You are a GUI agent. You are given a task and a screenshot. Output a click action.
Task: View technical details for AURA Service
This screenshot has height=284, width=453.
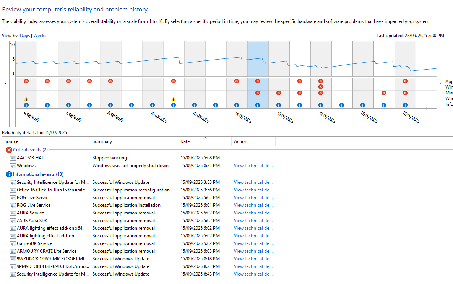253,213
